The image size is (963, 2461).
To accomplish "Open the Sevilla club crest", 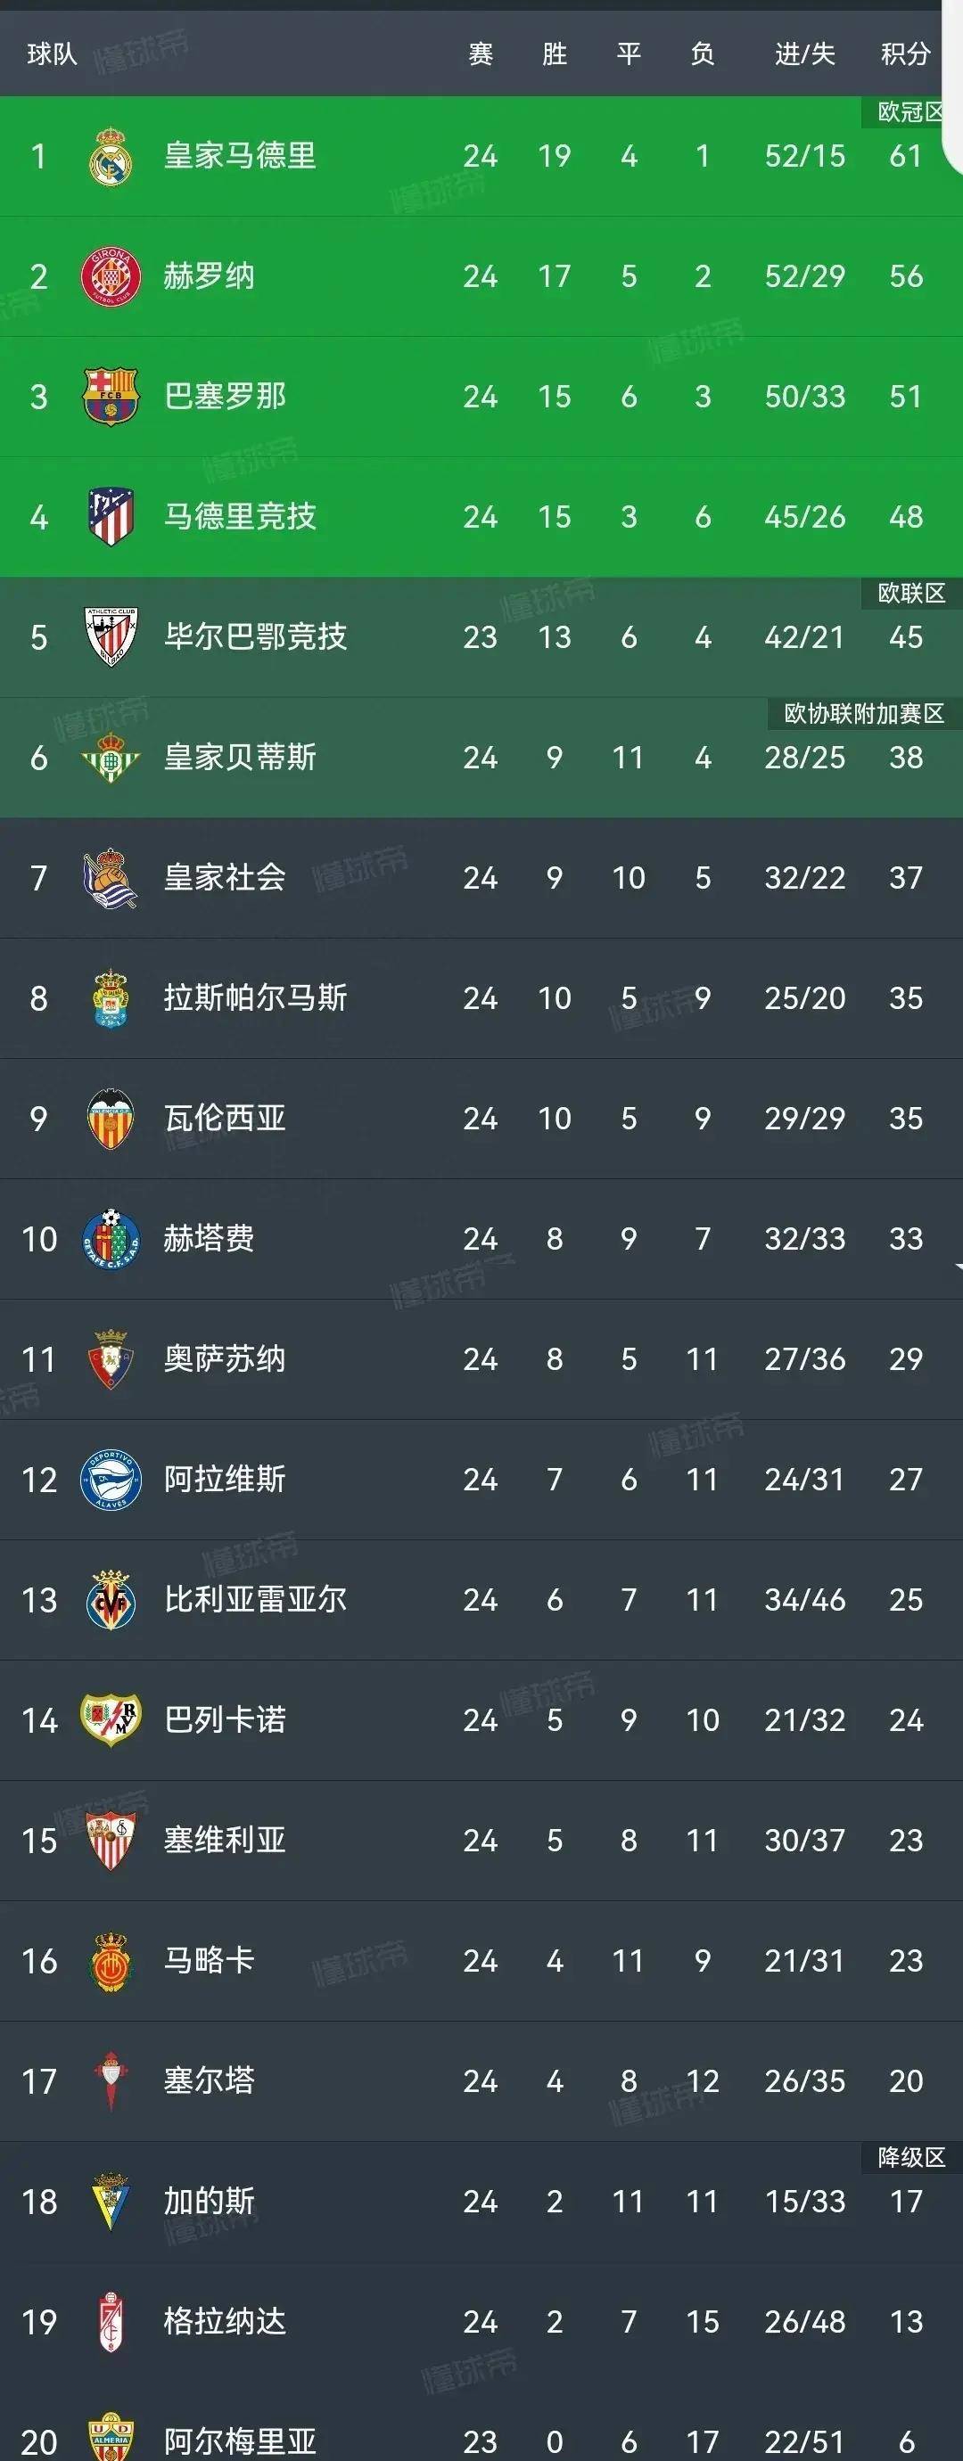I will (x=111, y=1841).
